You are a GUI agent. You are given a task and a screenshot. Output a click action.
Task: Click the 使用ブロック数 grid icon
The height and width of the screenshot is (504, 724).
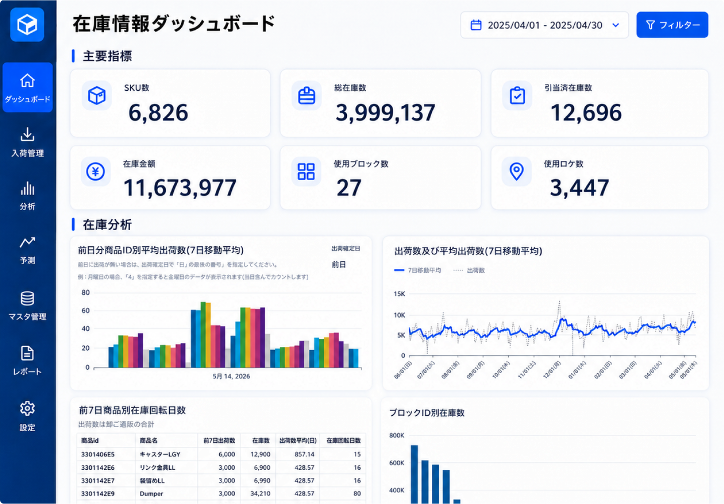[x=306, y=172]
